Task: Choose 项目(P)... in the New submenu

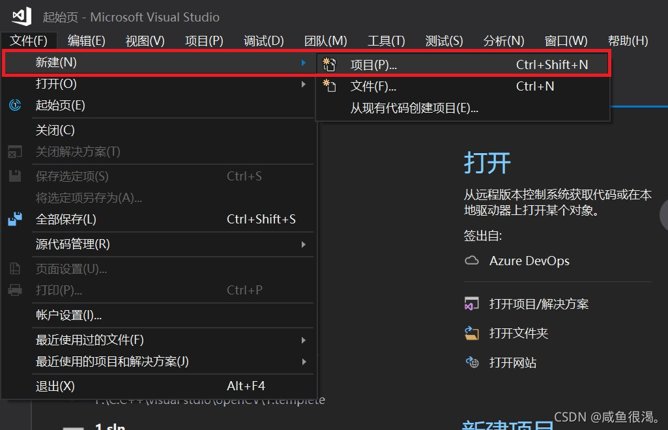Action: click(x=463, y=64)
